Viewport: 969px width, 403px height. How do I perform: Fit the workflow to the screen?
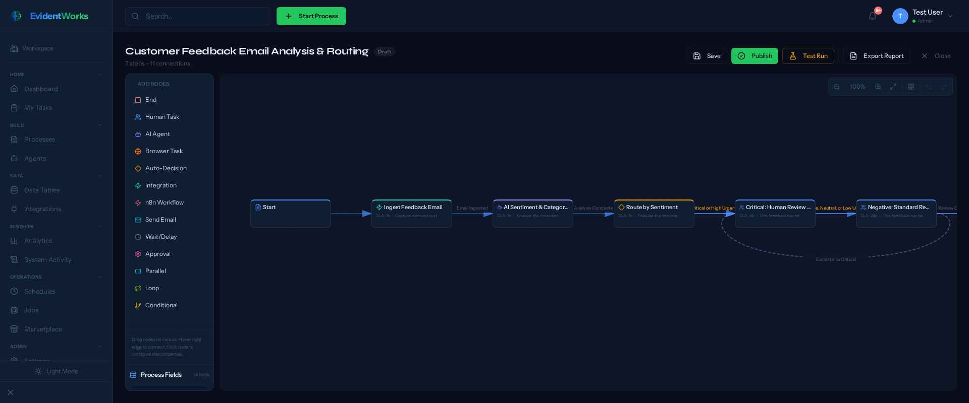coord(893,87)
